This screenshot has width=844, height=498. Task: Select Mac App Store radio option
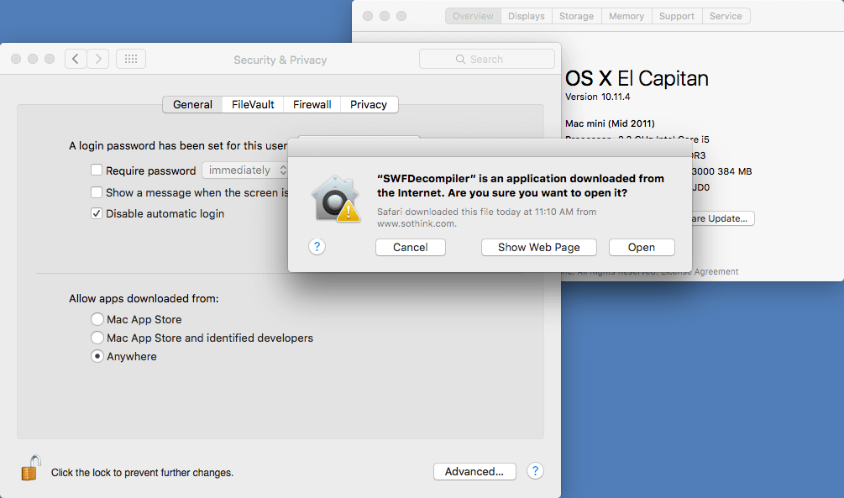coord(97,319)
